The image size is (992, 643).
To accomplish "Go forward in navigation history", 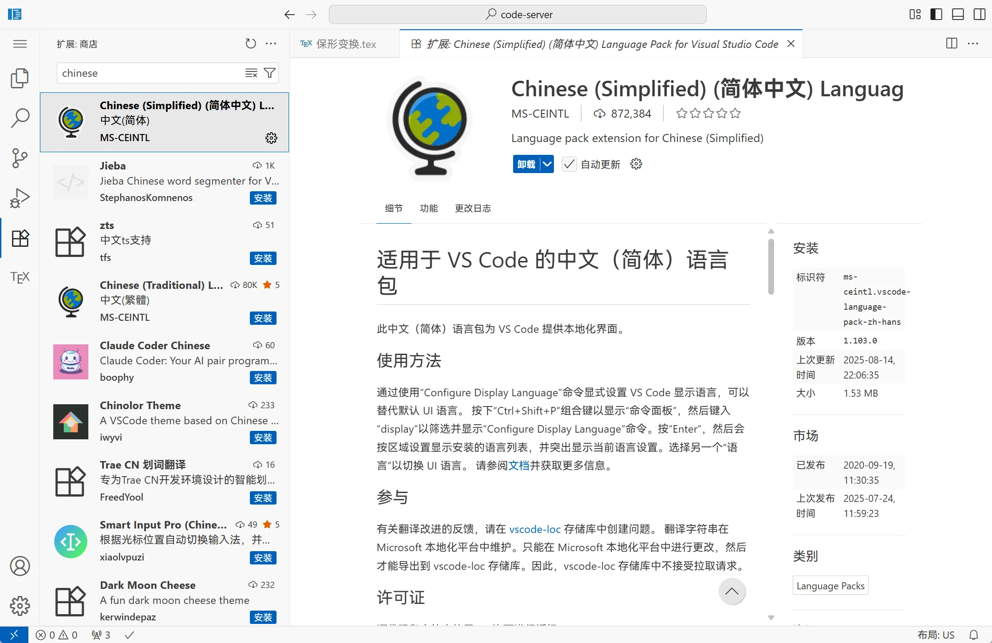I will tap(312, 15).
